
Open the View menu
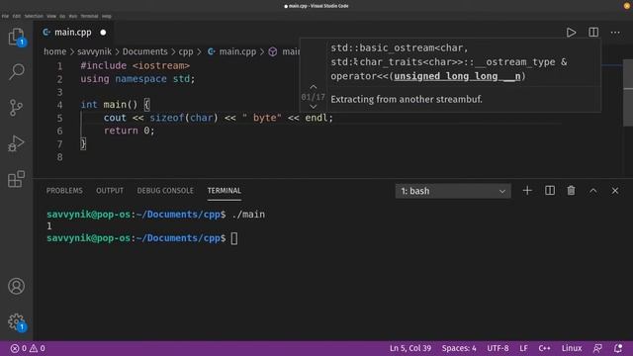point(51,16)
